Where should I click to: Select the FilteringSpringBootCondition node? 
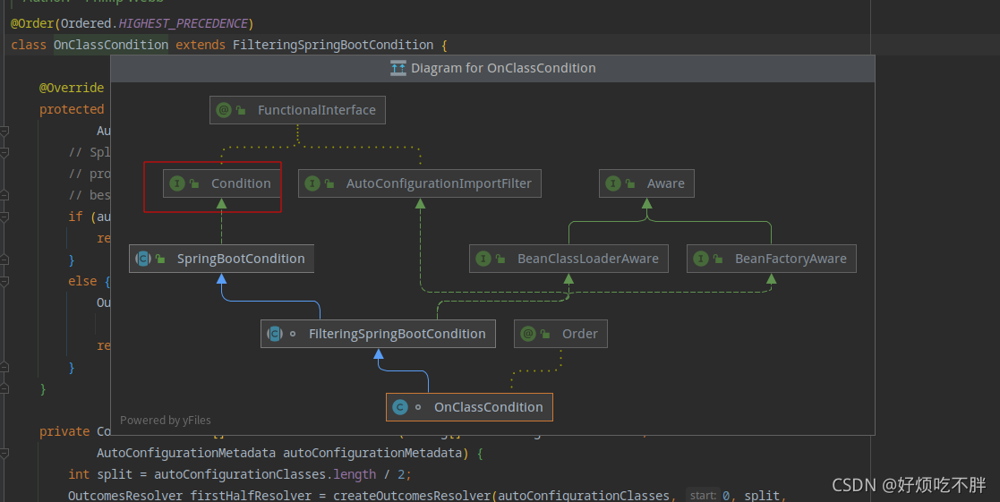(378, 334)
